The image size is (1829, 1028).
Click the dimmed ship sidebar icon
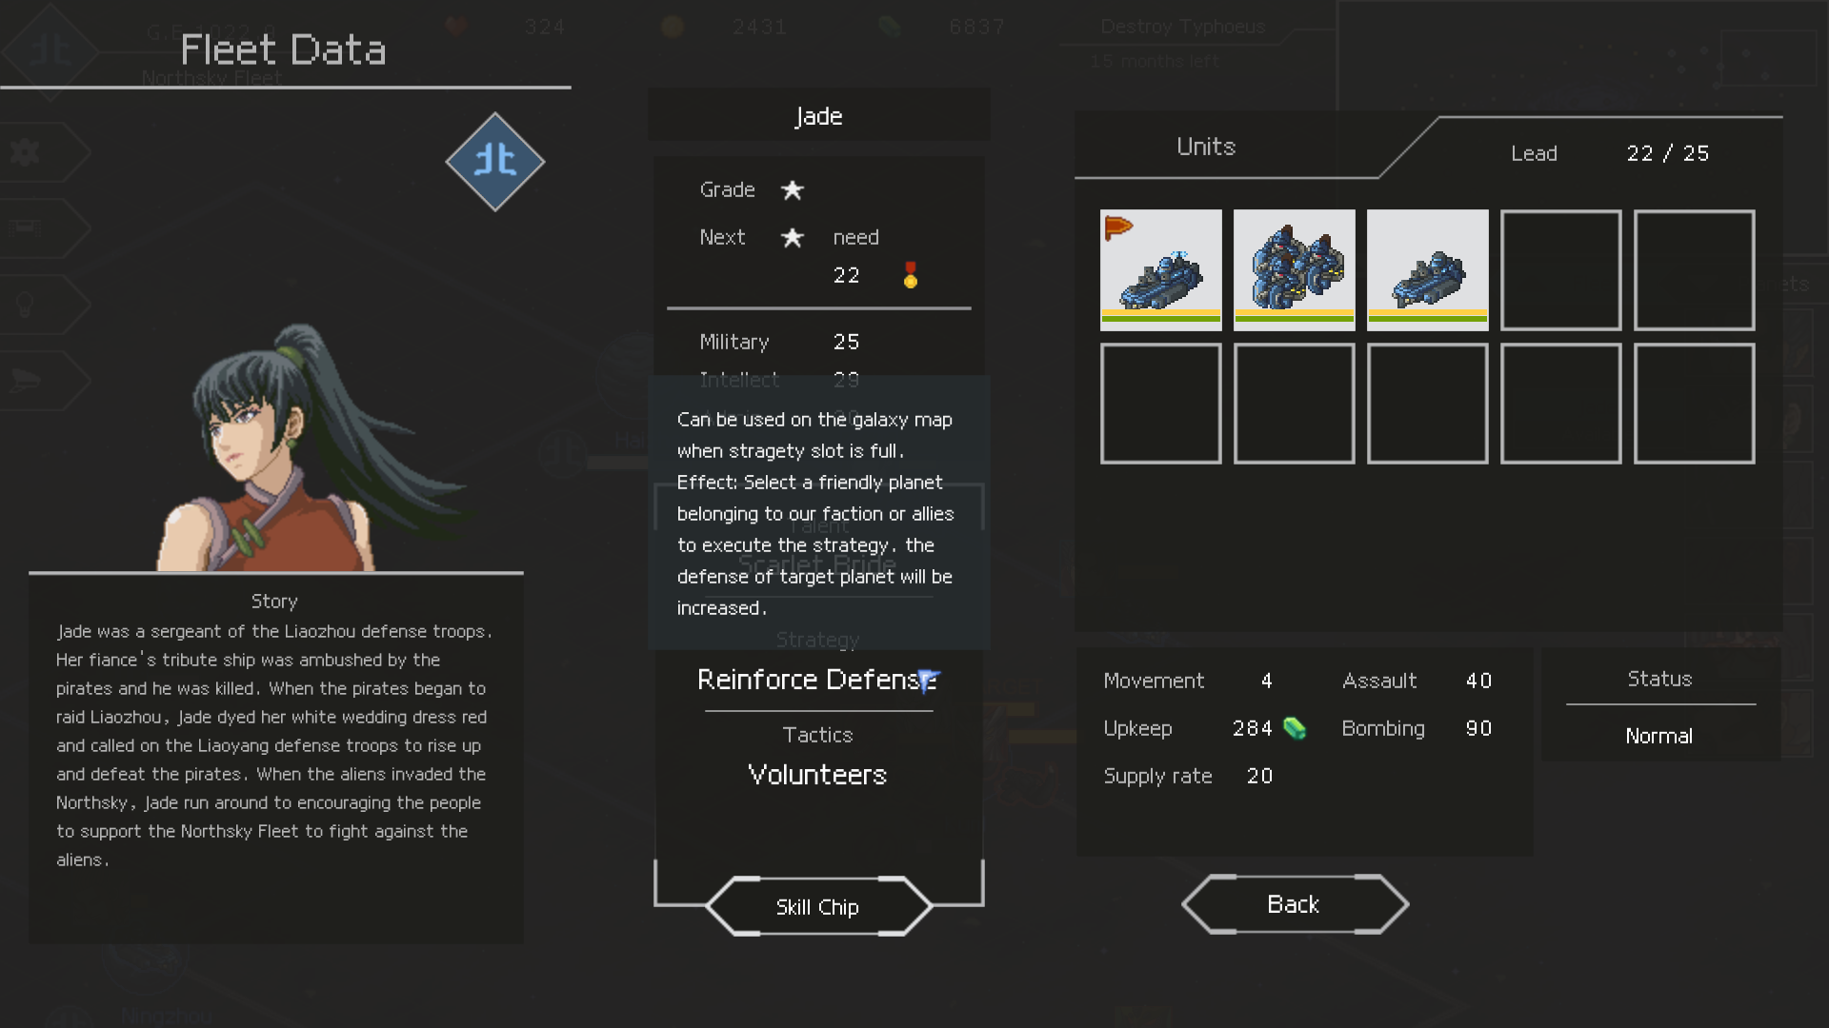click(x=26, y=380)
